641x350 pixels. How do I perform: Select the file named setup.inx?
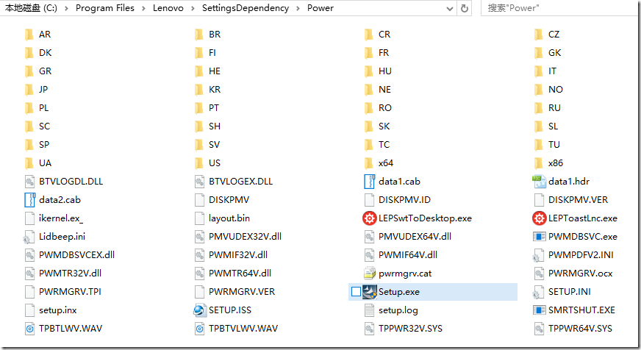tap(57, 310)
